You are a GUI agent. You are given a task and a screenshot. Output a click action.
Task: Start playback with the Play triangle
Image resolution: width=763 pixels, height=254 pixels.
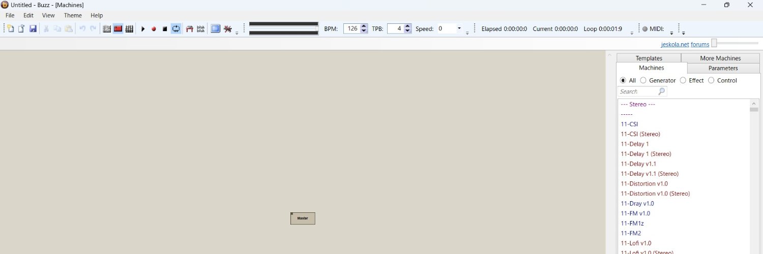pyautogui.click(x=143, y=29)
